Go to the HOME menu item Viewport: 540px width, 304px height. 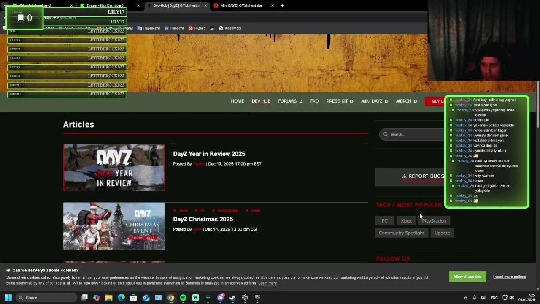[237, 101]
